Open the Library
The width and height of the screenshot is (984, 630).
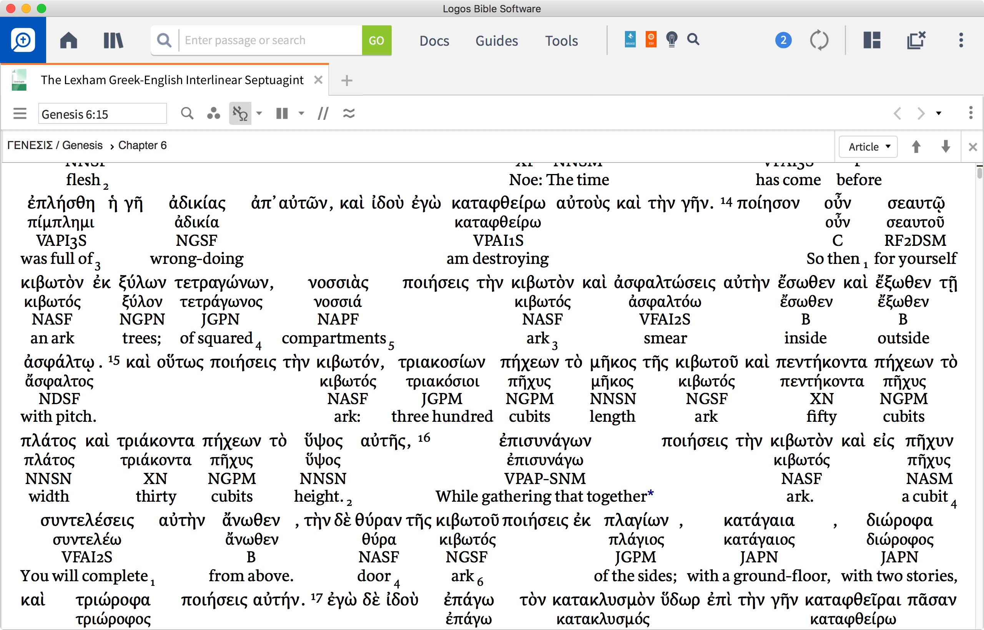click(113, 40)
